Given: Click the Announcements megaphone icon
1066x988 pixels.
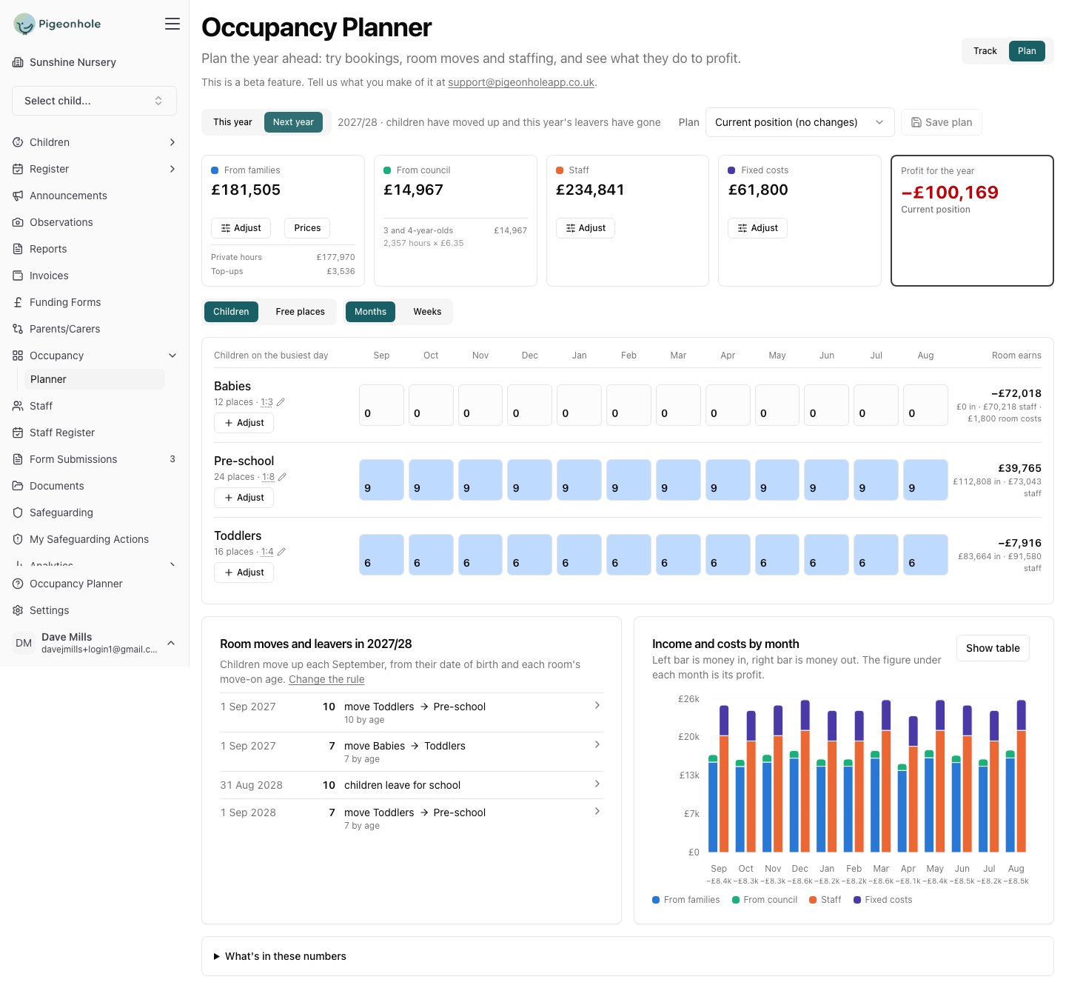Looking at the screenshot, I should pos(18,196).
